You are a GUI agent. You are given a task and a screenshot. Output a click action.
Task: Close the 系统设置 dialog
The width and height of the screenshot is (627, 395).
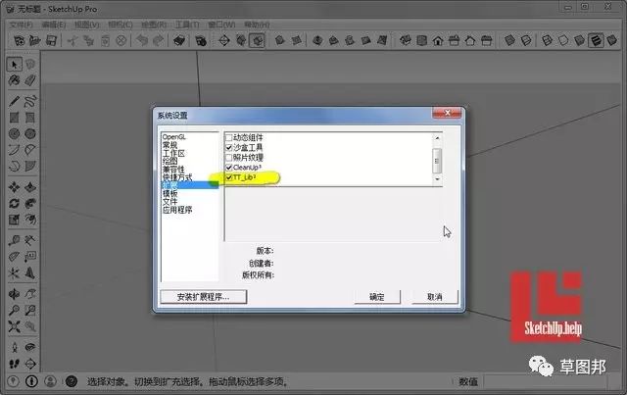[x=447, y=113]
